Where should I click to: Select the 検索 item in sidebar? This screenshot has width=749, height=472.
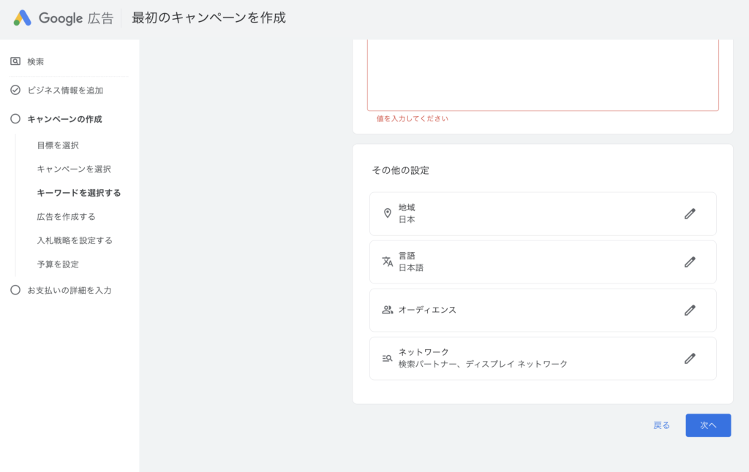click(x=36, y=61)
